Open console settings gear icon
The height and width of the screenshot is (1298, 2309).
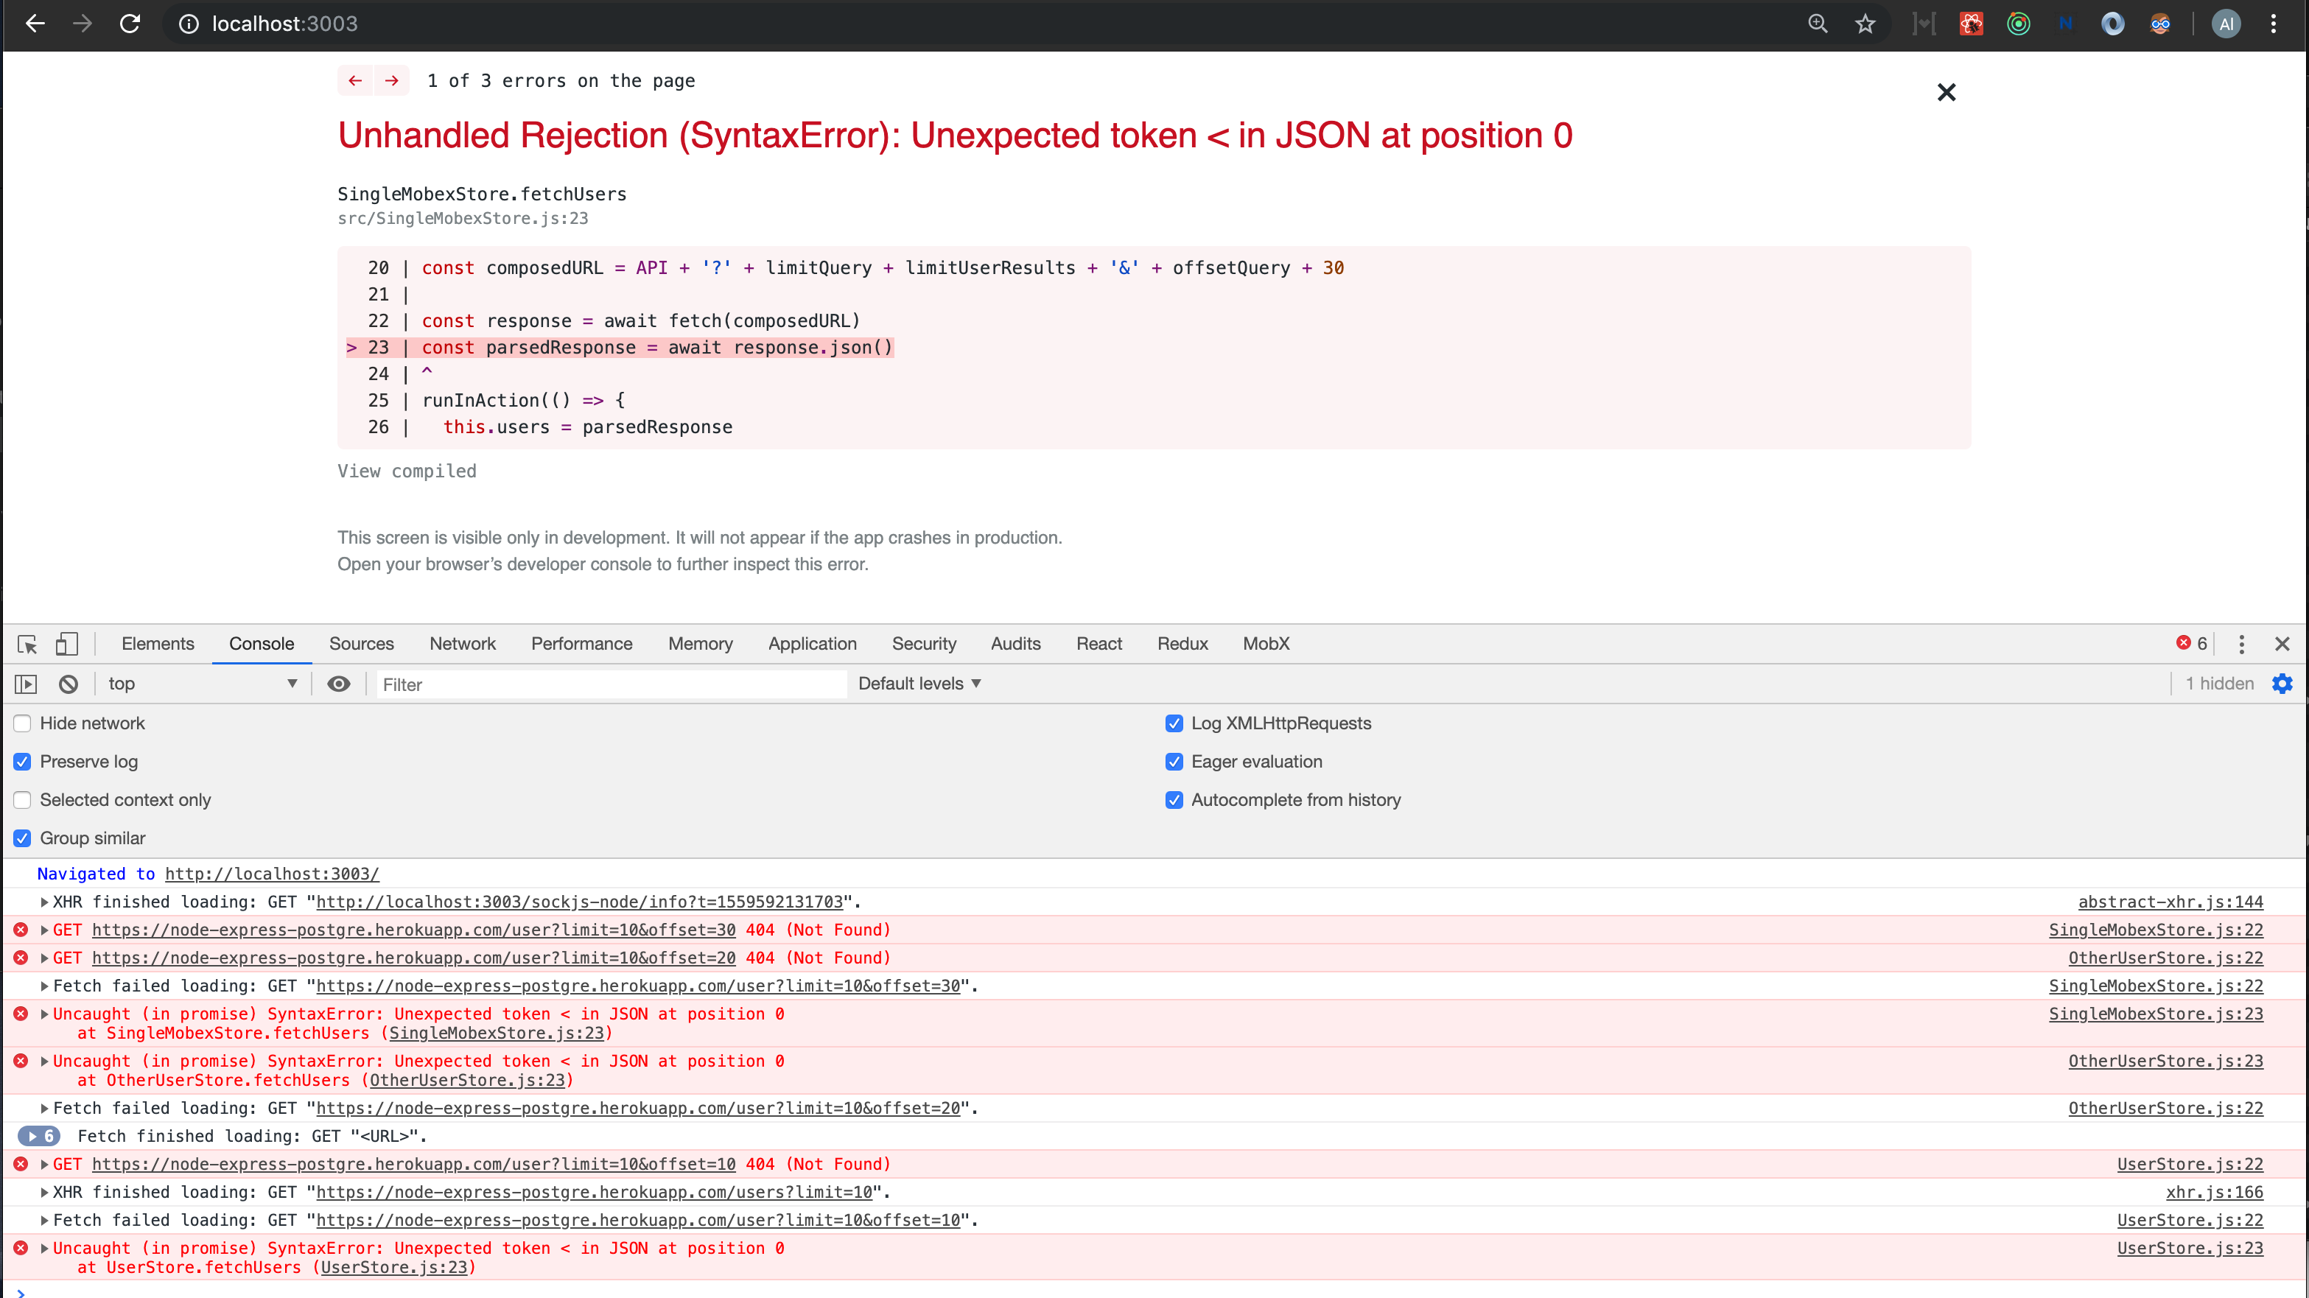2282,684
